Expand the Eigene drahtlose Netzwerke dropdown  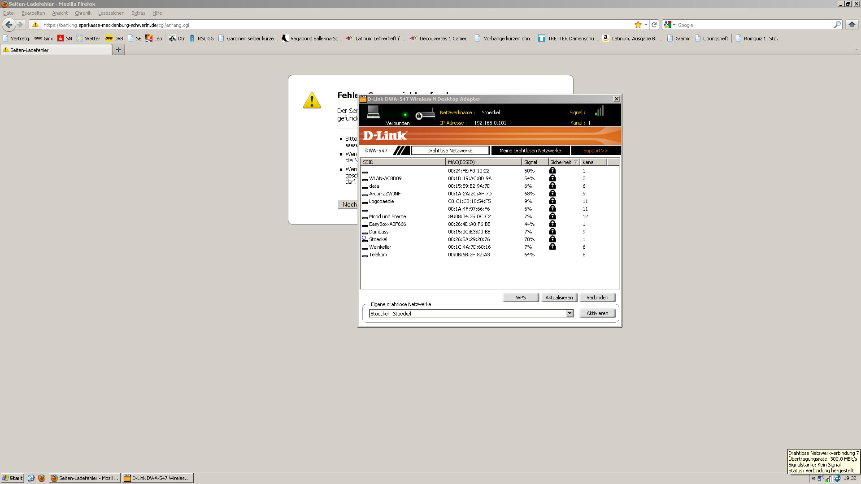(x=570, y=314)
